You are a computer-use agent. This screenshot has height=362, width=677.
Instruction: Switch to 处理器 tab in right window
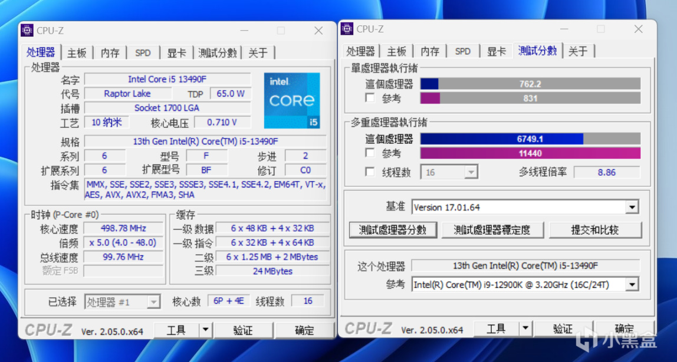(x=360, y=51)
